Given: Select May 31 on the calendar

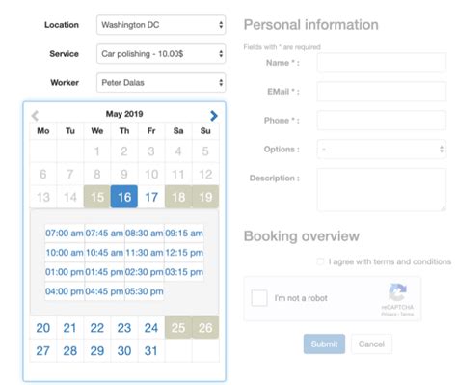Looking at the screenshot, I should pos(151,350).
